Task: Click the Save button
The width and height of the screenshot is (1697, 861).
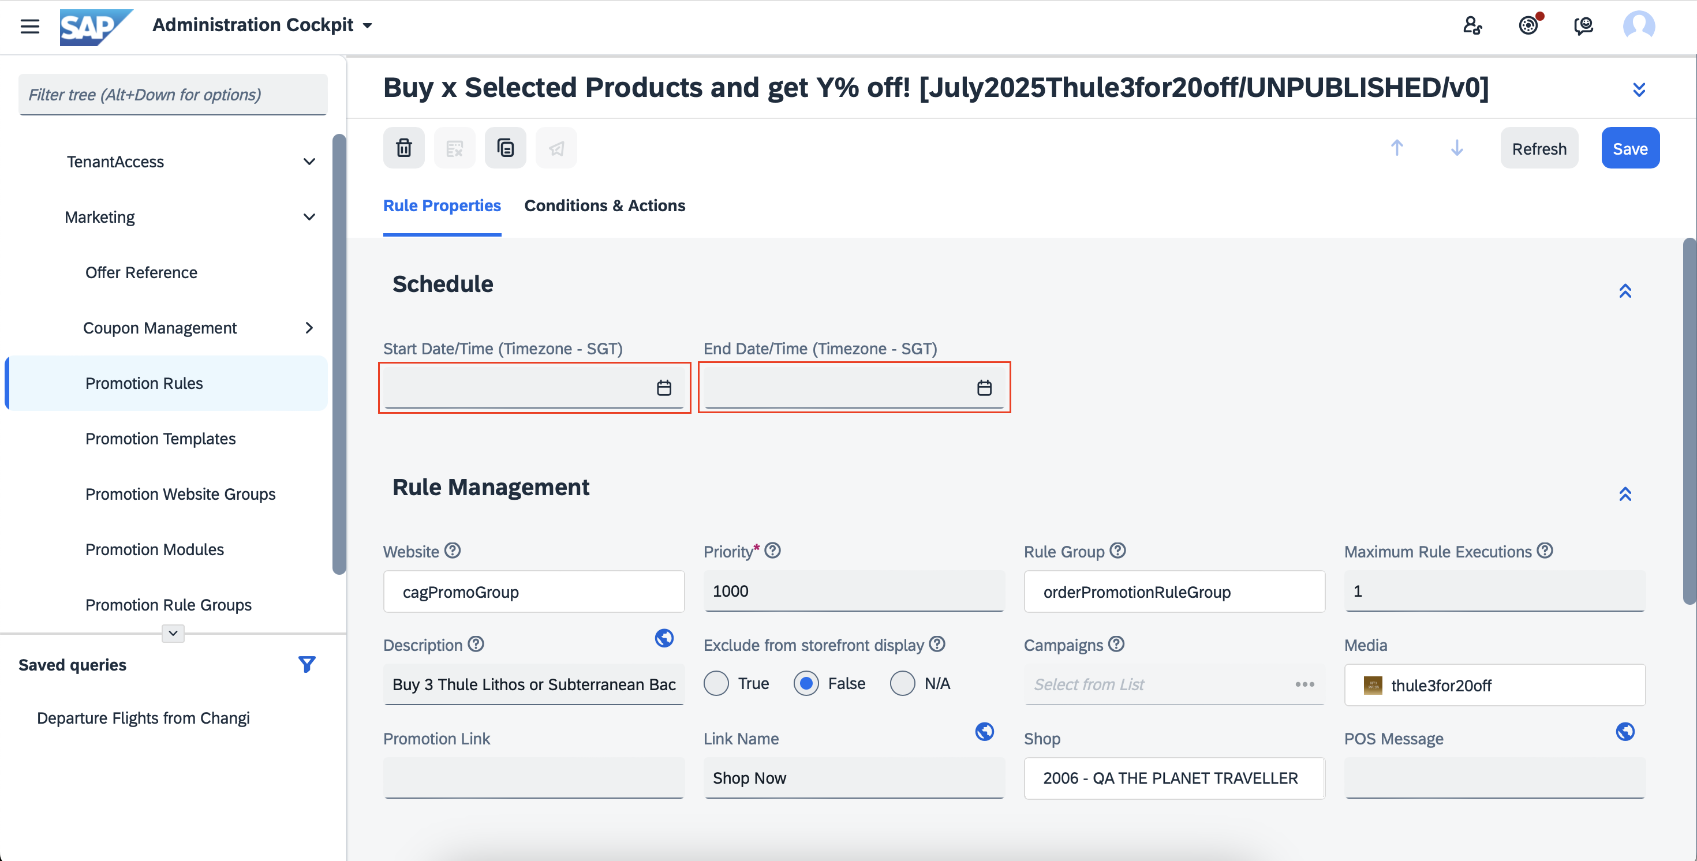Action: 1630,148
